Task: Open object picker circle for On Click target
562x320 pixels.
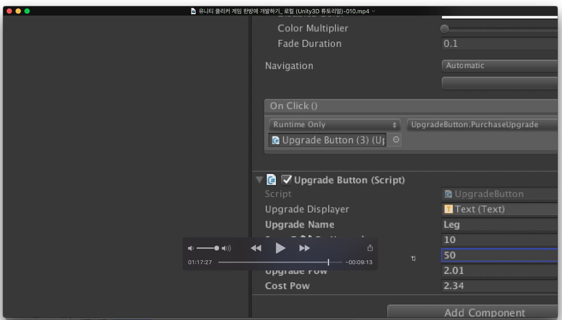Action: (x=396, y=140)
